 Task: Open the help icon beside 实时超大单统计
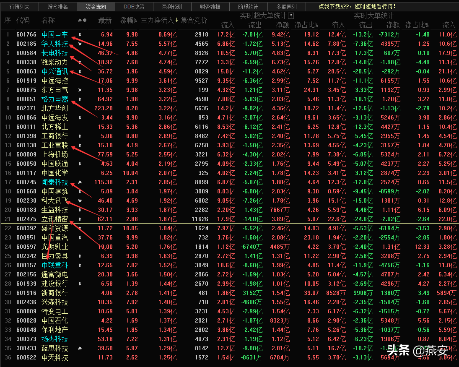click(x=291, y=16)
